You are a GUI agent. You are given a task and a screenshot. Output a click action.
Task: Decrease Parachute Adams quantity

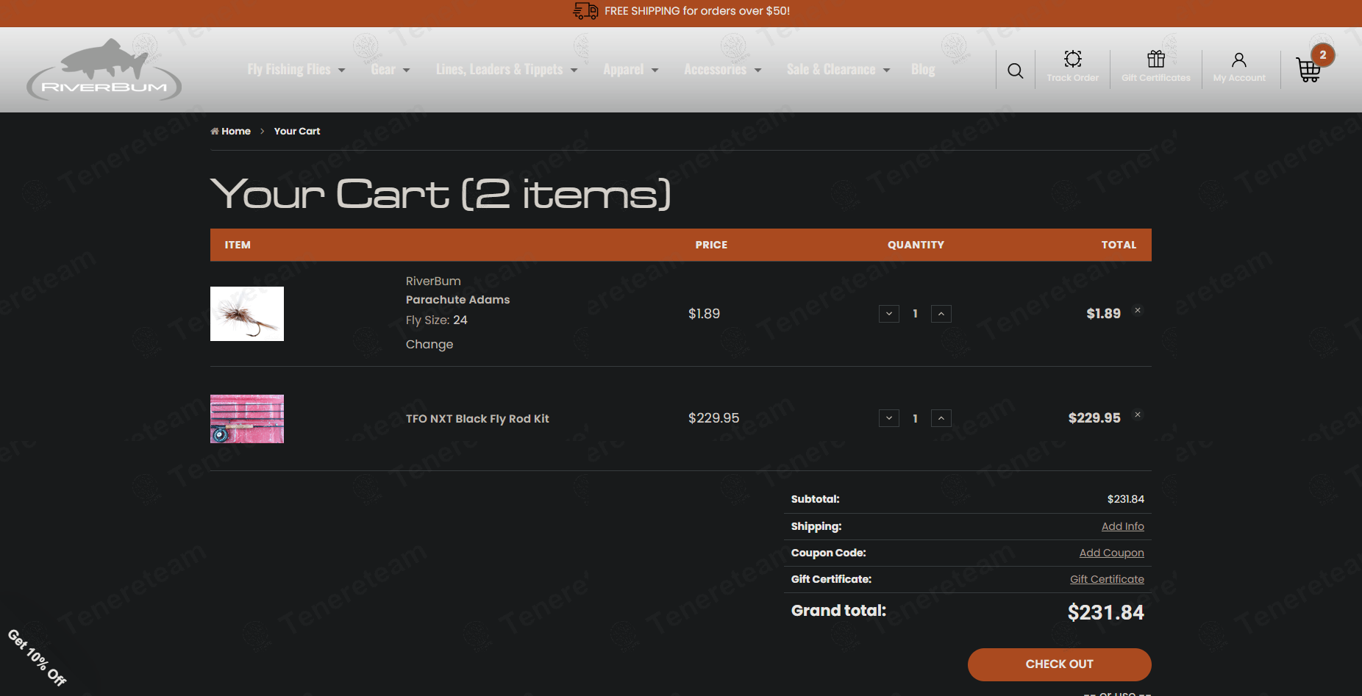[889, 314]
